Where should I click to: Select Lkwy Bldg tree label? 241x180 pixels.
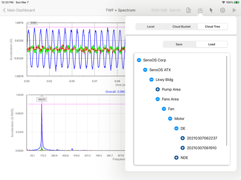(164, 80)
